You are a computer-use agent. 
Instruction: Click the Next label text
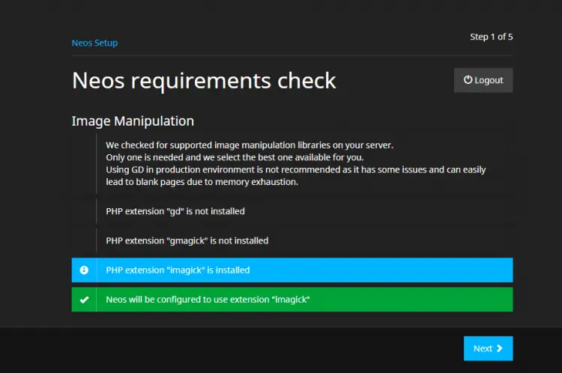click(x=483, y=348)
